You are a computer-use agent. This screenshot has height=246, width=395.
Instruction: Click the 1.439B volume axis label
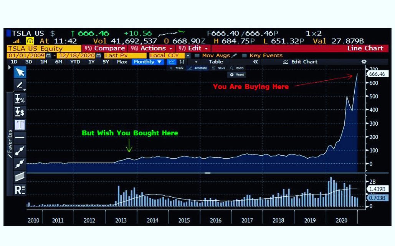[x=377, y=189]
